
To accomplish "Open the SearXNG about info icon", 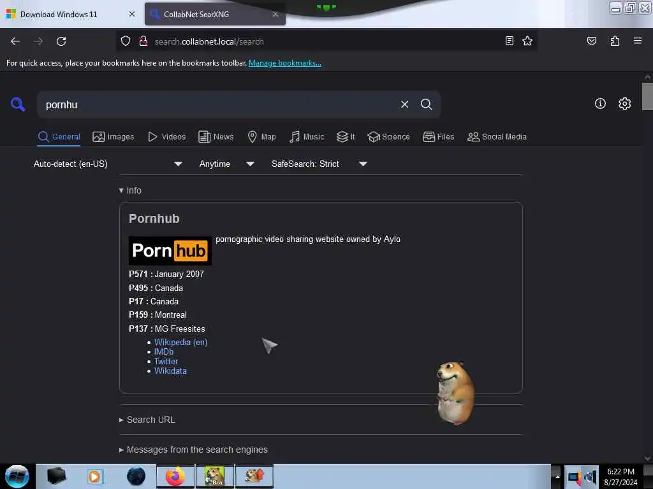I will click(600, 104).
